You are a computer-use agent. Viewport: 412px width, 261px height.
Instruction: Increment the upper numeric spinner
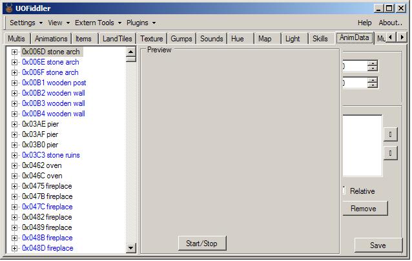pyautogui.click(x=373, y=63)
